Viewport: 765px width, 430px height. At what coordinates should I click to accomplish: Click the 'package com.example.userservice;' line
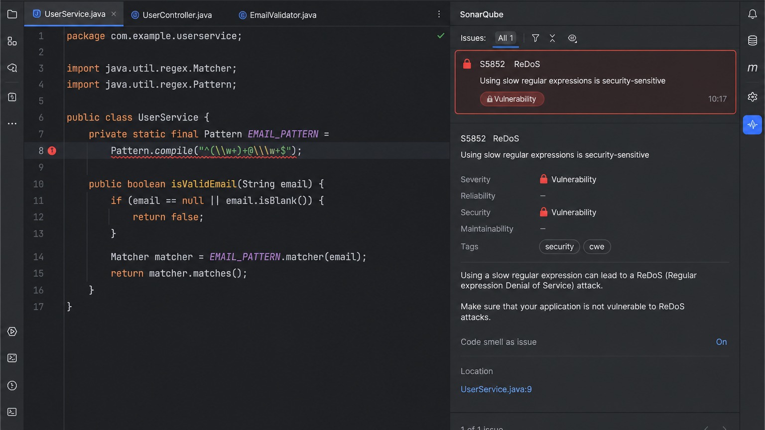tap(154, 36)
